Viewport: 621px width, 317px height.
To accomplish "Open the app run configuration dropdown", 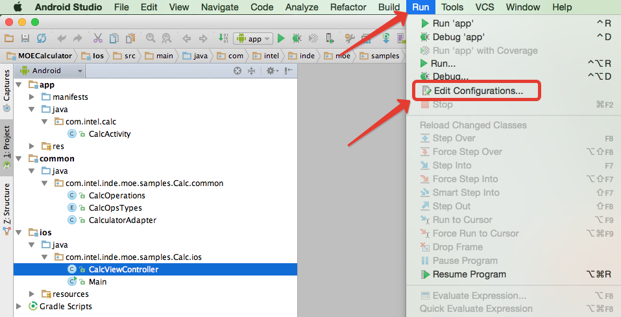I will [x=253, y=38].
